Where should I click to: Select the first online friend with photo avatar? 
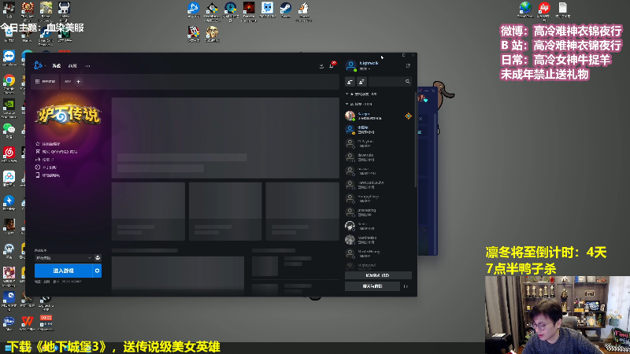[378, 116]
